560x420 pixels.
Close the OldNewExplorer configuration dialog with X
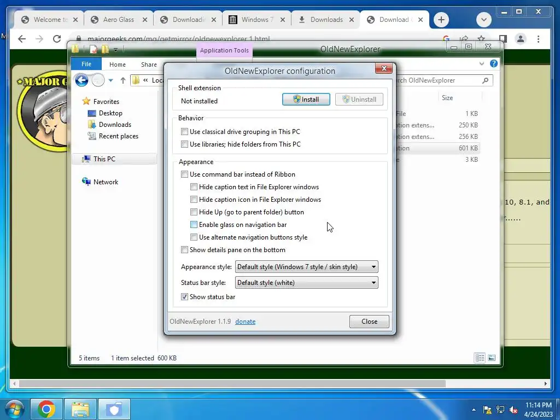[384, 68]
